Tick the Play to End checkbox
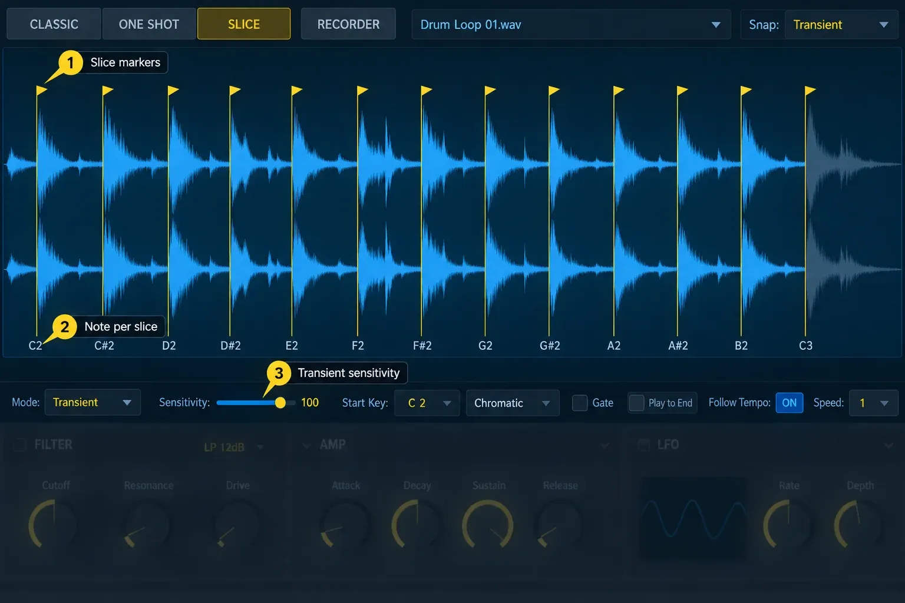 pyautogui.click(x=636, y=403)
